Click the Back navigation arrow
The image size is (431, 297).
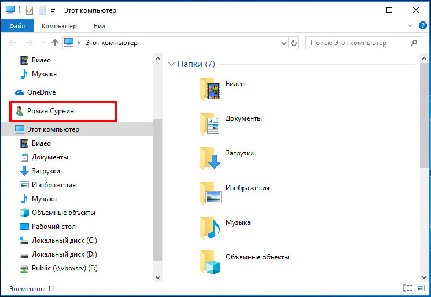pyautogui.click(x=12, y=43)
